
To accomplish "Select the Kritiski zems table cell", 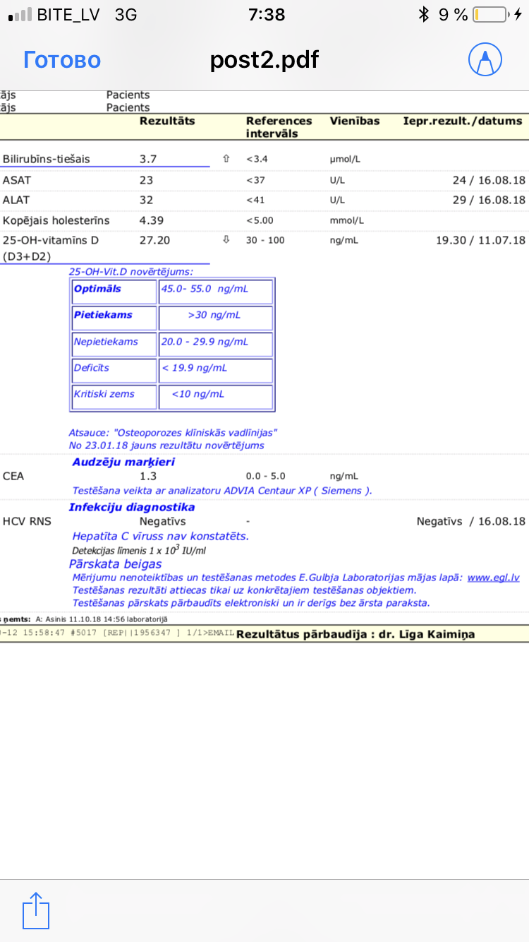I will pos(114,395).
